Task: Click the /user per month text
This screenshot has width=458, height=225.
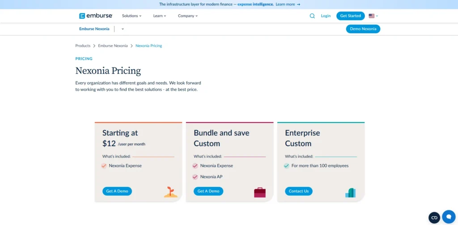Action: click(131, 144)
